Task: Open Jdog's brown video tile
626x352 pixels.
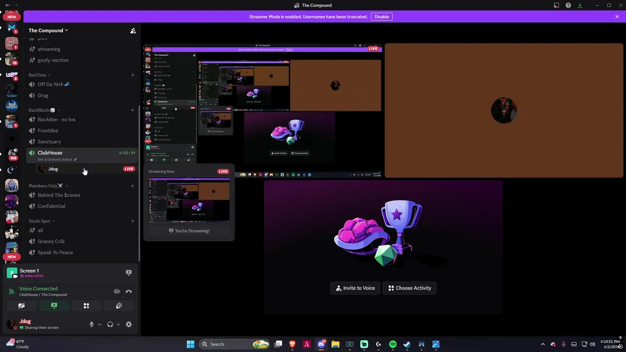Action: coord(504,110)
